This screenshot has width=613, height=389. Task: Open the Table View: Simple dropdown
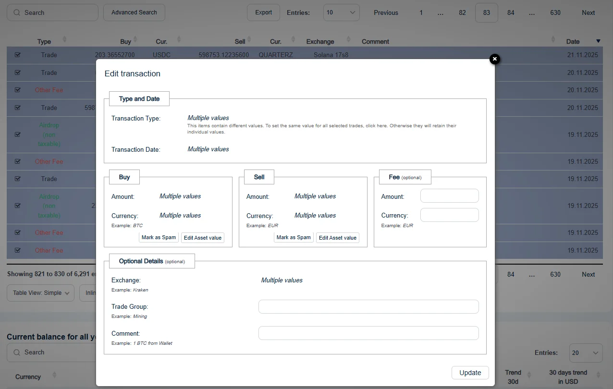[x=40, y=293]
